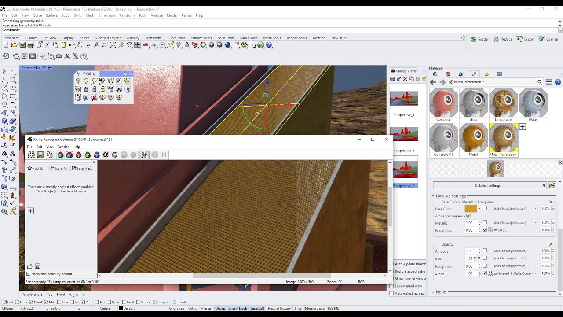This screenshot has width=563, height=317.
Task: Close the Opacity section with X
Action: click(550, 244)
